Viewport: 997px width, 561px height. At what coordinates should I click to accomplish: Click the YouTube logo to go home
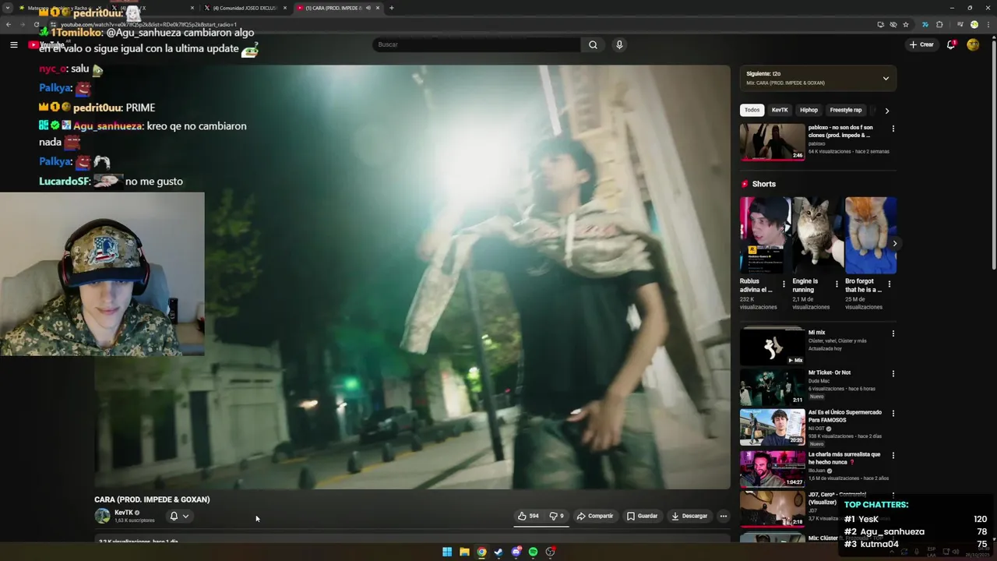46,45
